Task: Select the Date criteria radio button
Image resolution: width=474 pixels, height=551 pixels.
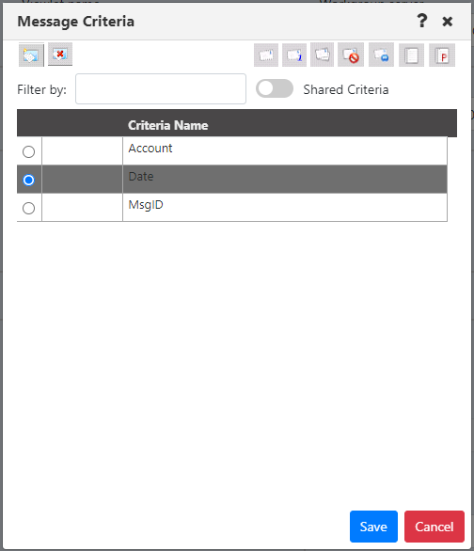Action: pos(28,180)
